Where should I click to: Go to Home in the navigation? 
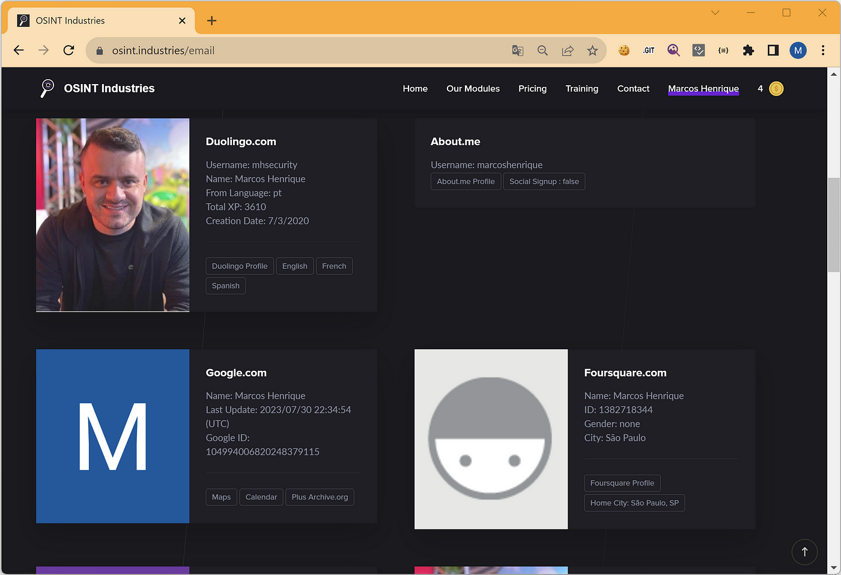415,89
